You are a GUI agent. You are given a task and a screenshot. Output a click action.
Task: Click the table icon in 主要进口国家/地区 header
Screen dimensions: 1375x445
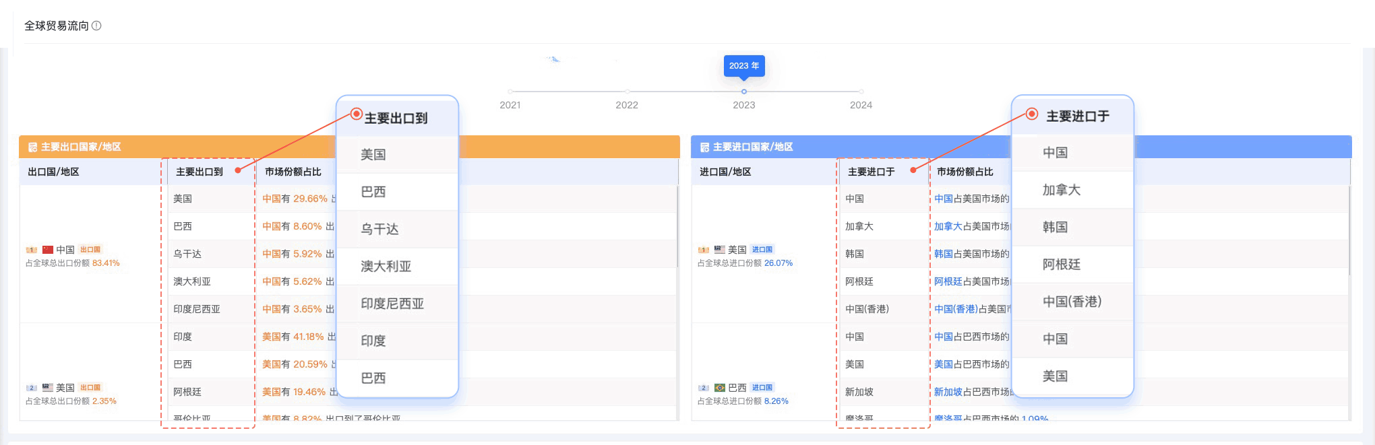tap(704, 147)
